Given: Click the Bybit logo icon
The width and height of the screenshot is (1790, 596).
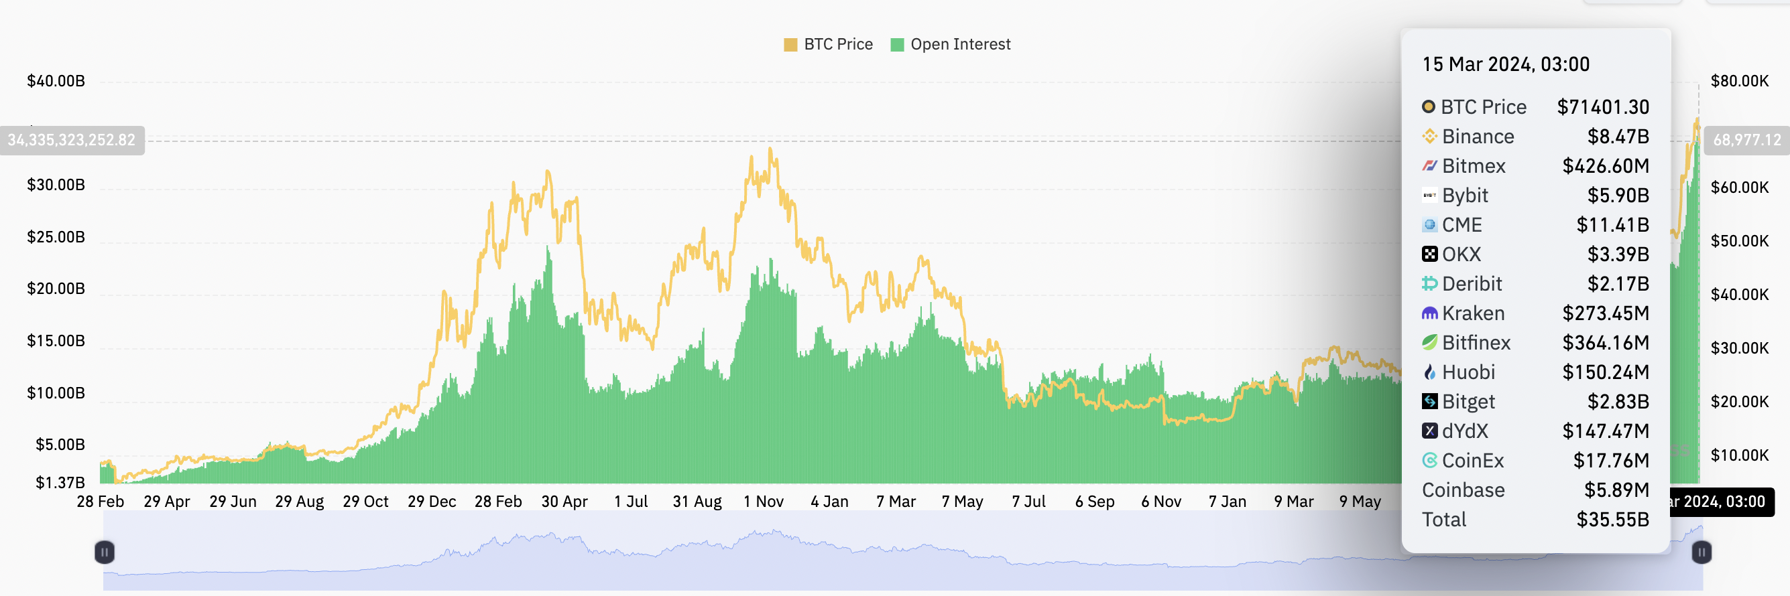Looking at the screenshot, I should click(1429, 195).
